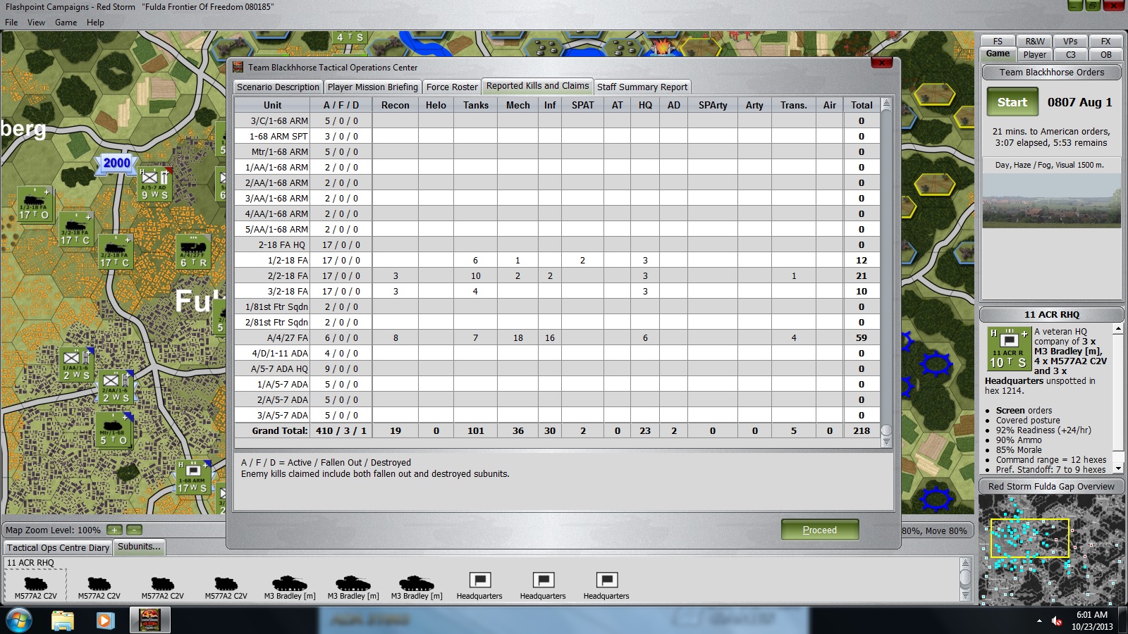Select the 1-68 ARM headquarters counter on map
This screenshot has width=1128, height=634.
193,478
